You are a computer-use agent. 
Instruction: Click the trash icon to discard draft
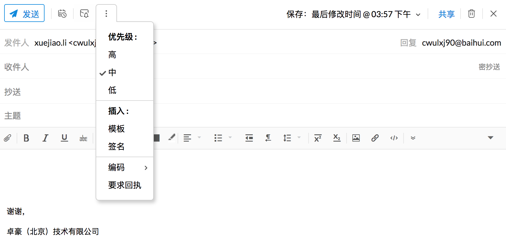pyautogui.click(x=471, y=14)
